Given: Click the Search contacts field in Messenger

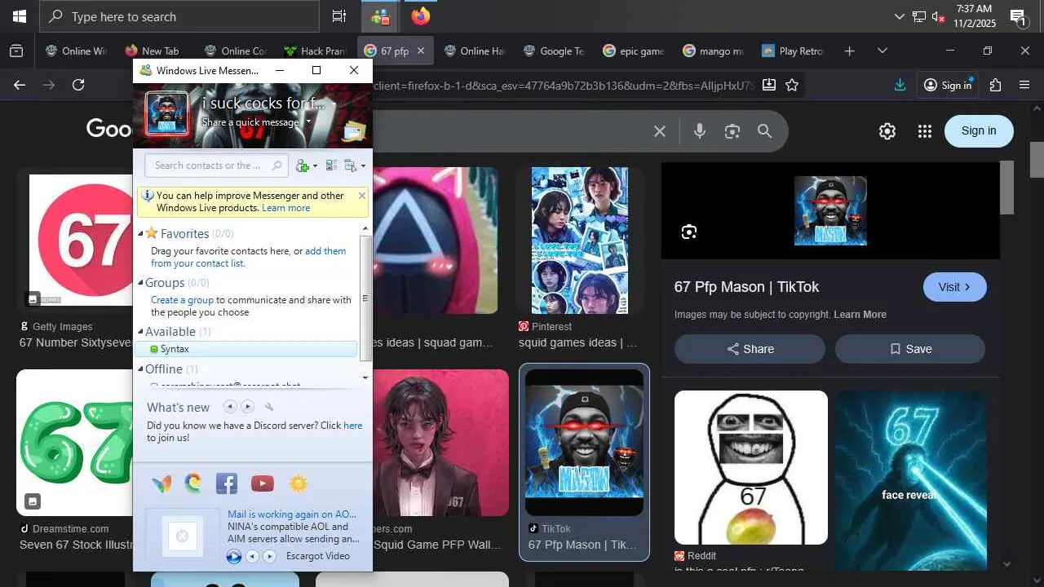Looking at the screenshot, I should [x=216, y=166].
